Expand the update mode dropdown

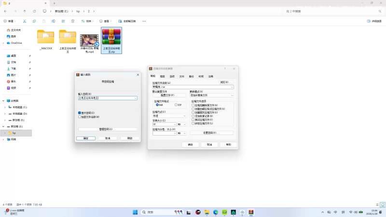[232, 95]
